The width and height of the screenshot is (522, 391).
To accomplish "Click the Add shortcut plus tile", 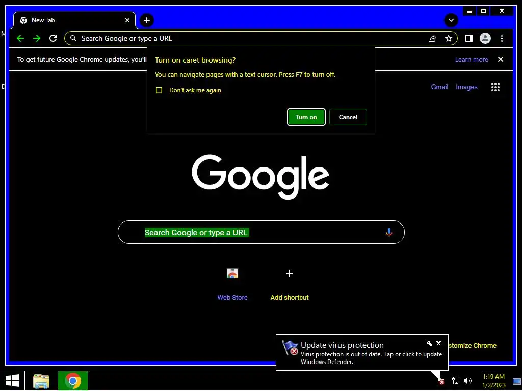I will (290, 284).
